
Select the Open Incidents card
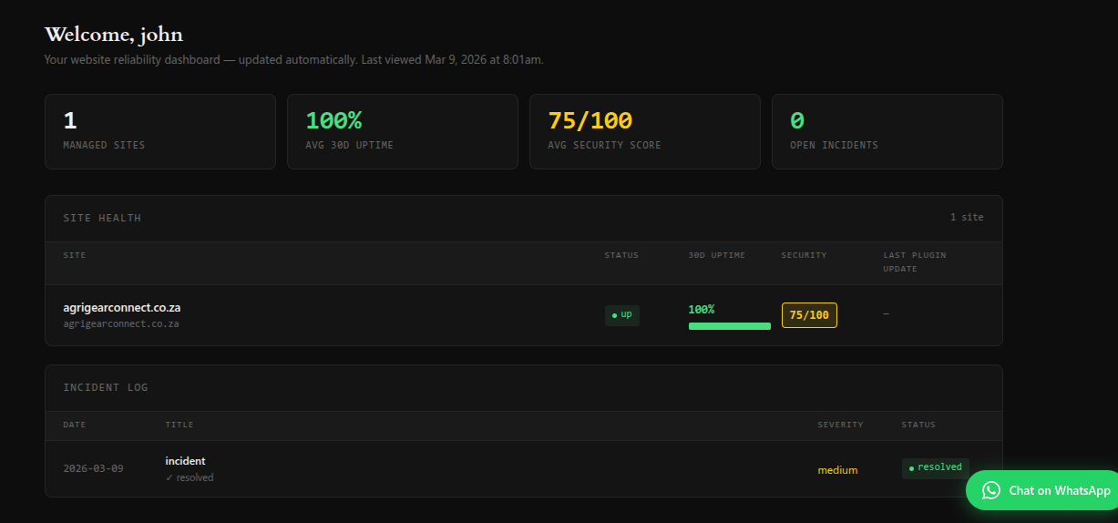click(x=887, y=131)
